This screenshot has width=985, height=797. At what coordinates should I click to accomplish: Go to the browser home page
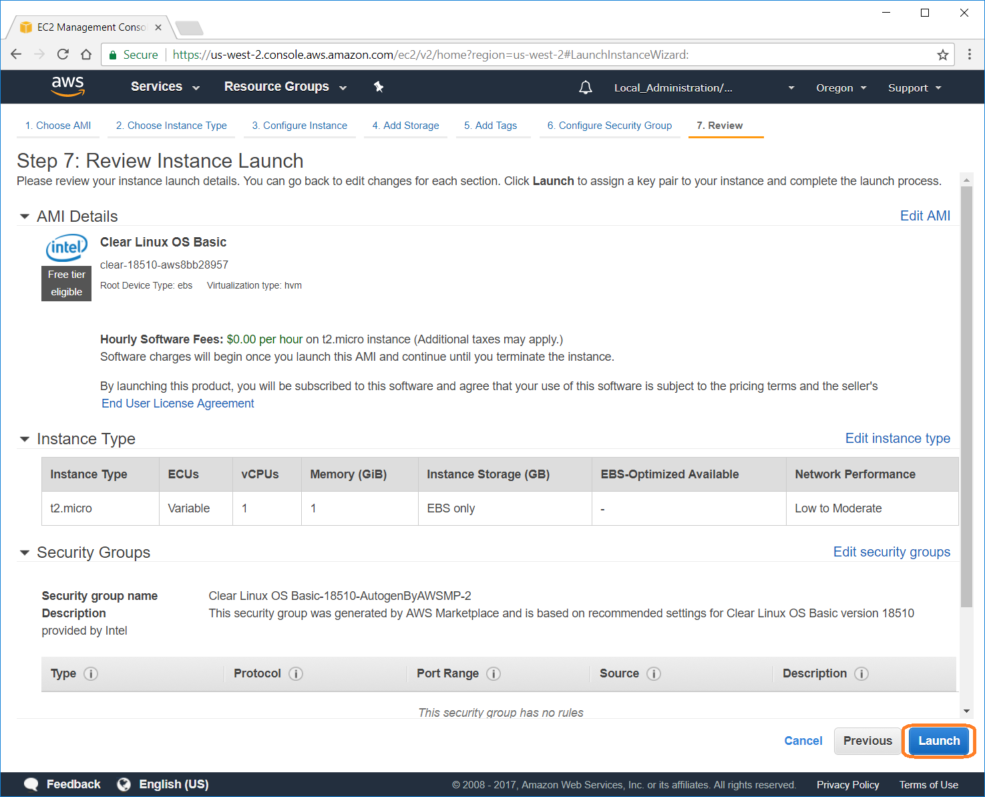point(86,55)
